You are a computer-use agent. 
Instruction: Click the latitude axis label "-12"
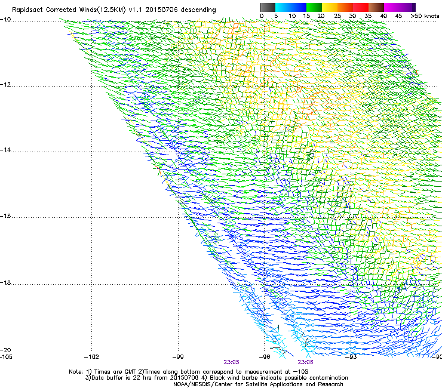[x=5, y=85]
